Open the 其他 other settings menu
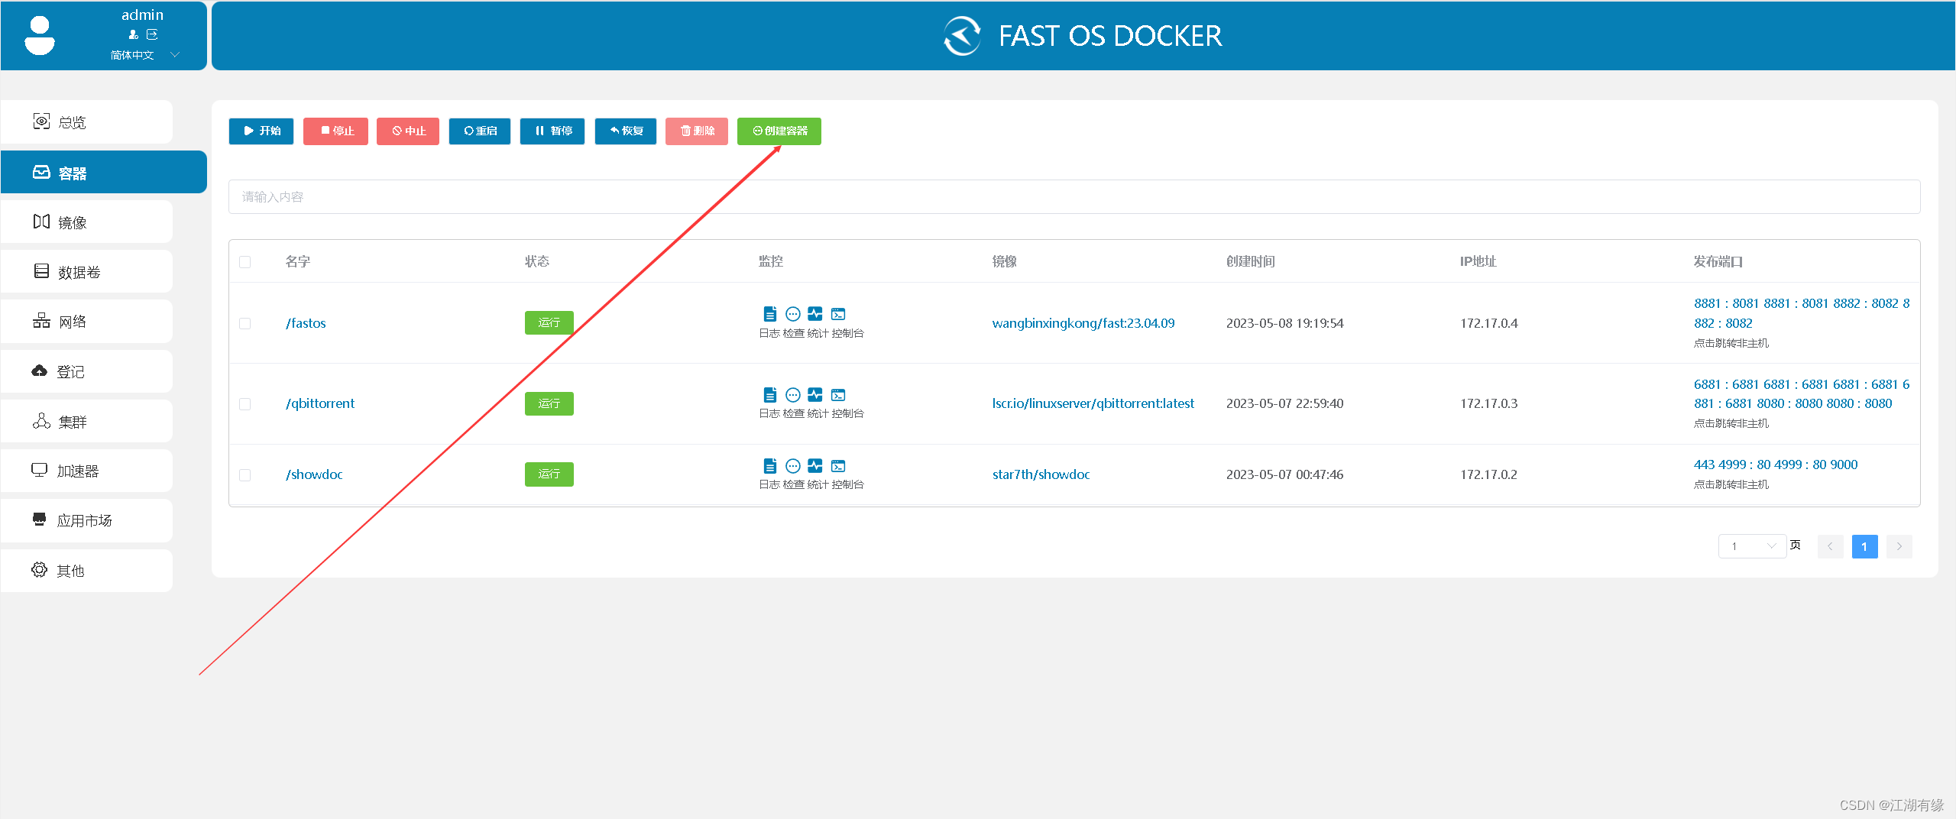 pos(86,570)
